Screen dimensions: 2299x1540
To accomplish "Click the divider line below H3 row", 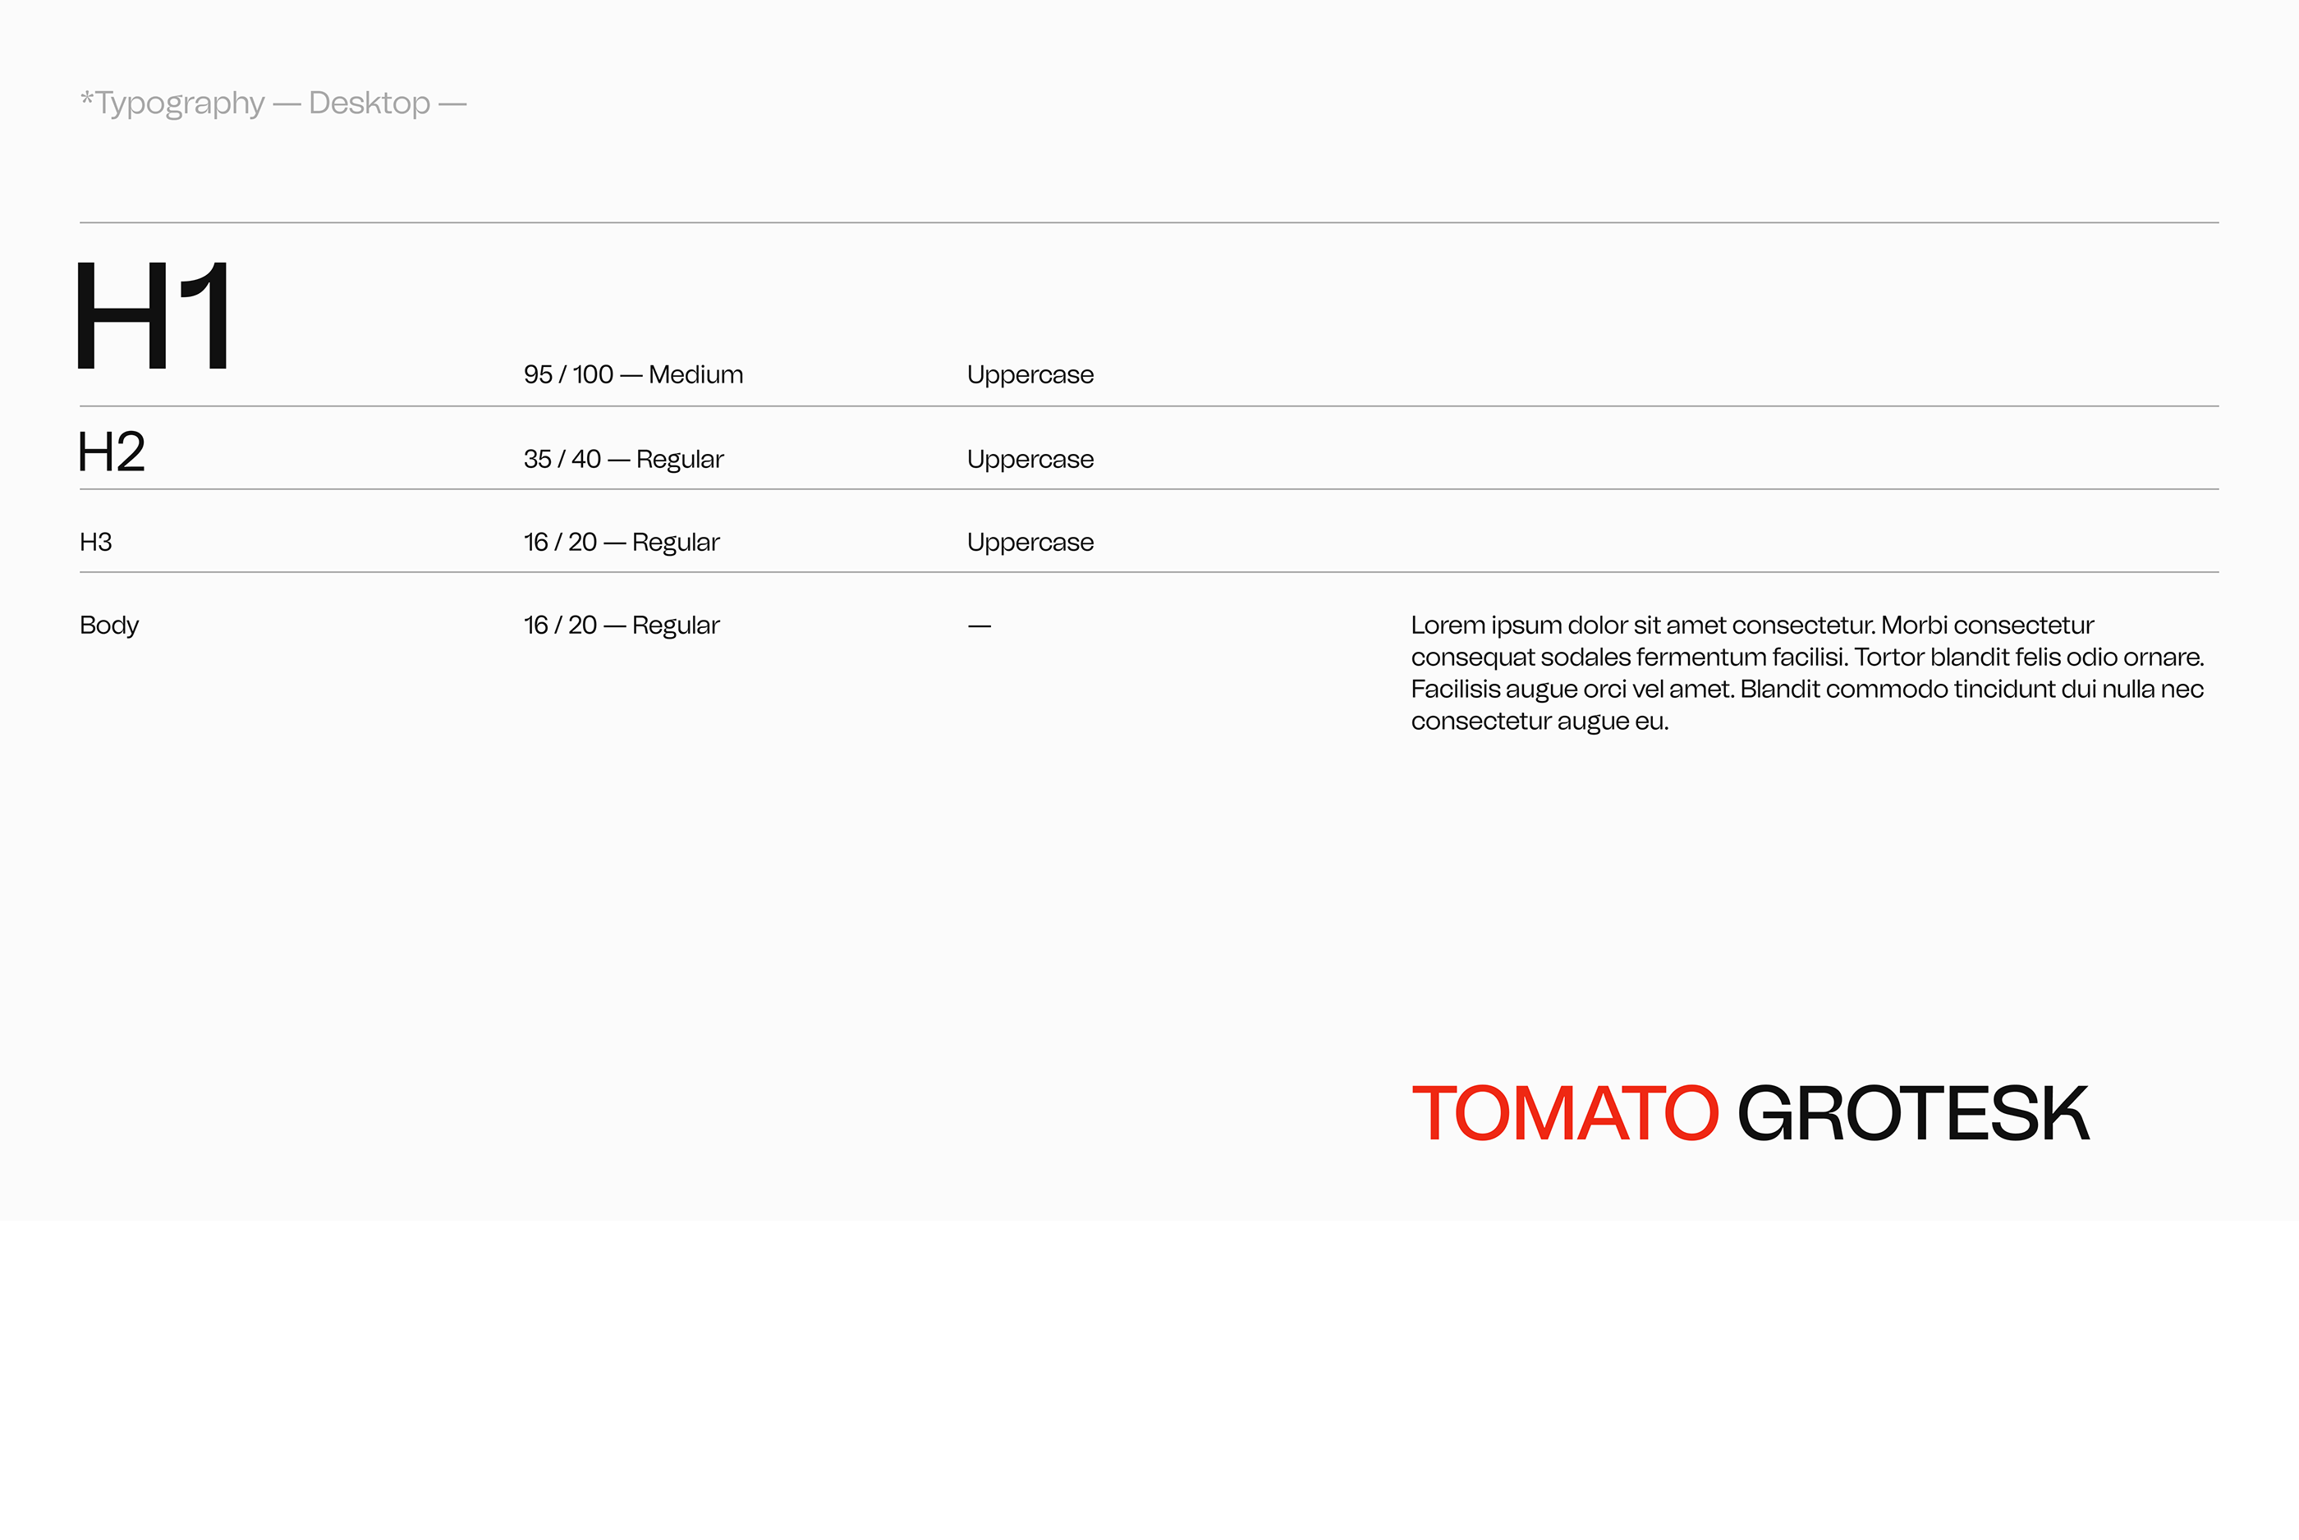I will [x=1149, y=571].
